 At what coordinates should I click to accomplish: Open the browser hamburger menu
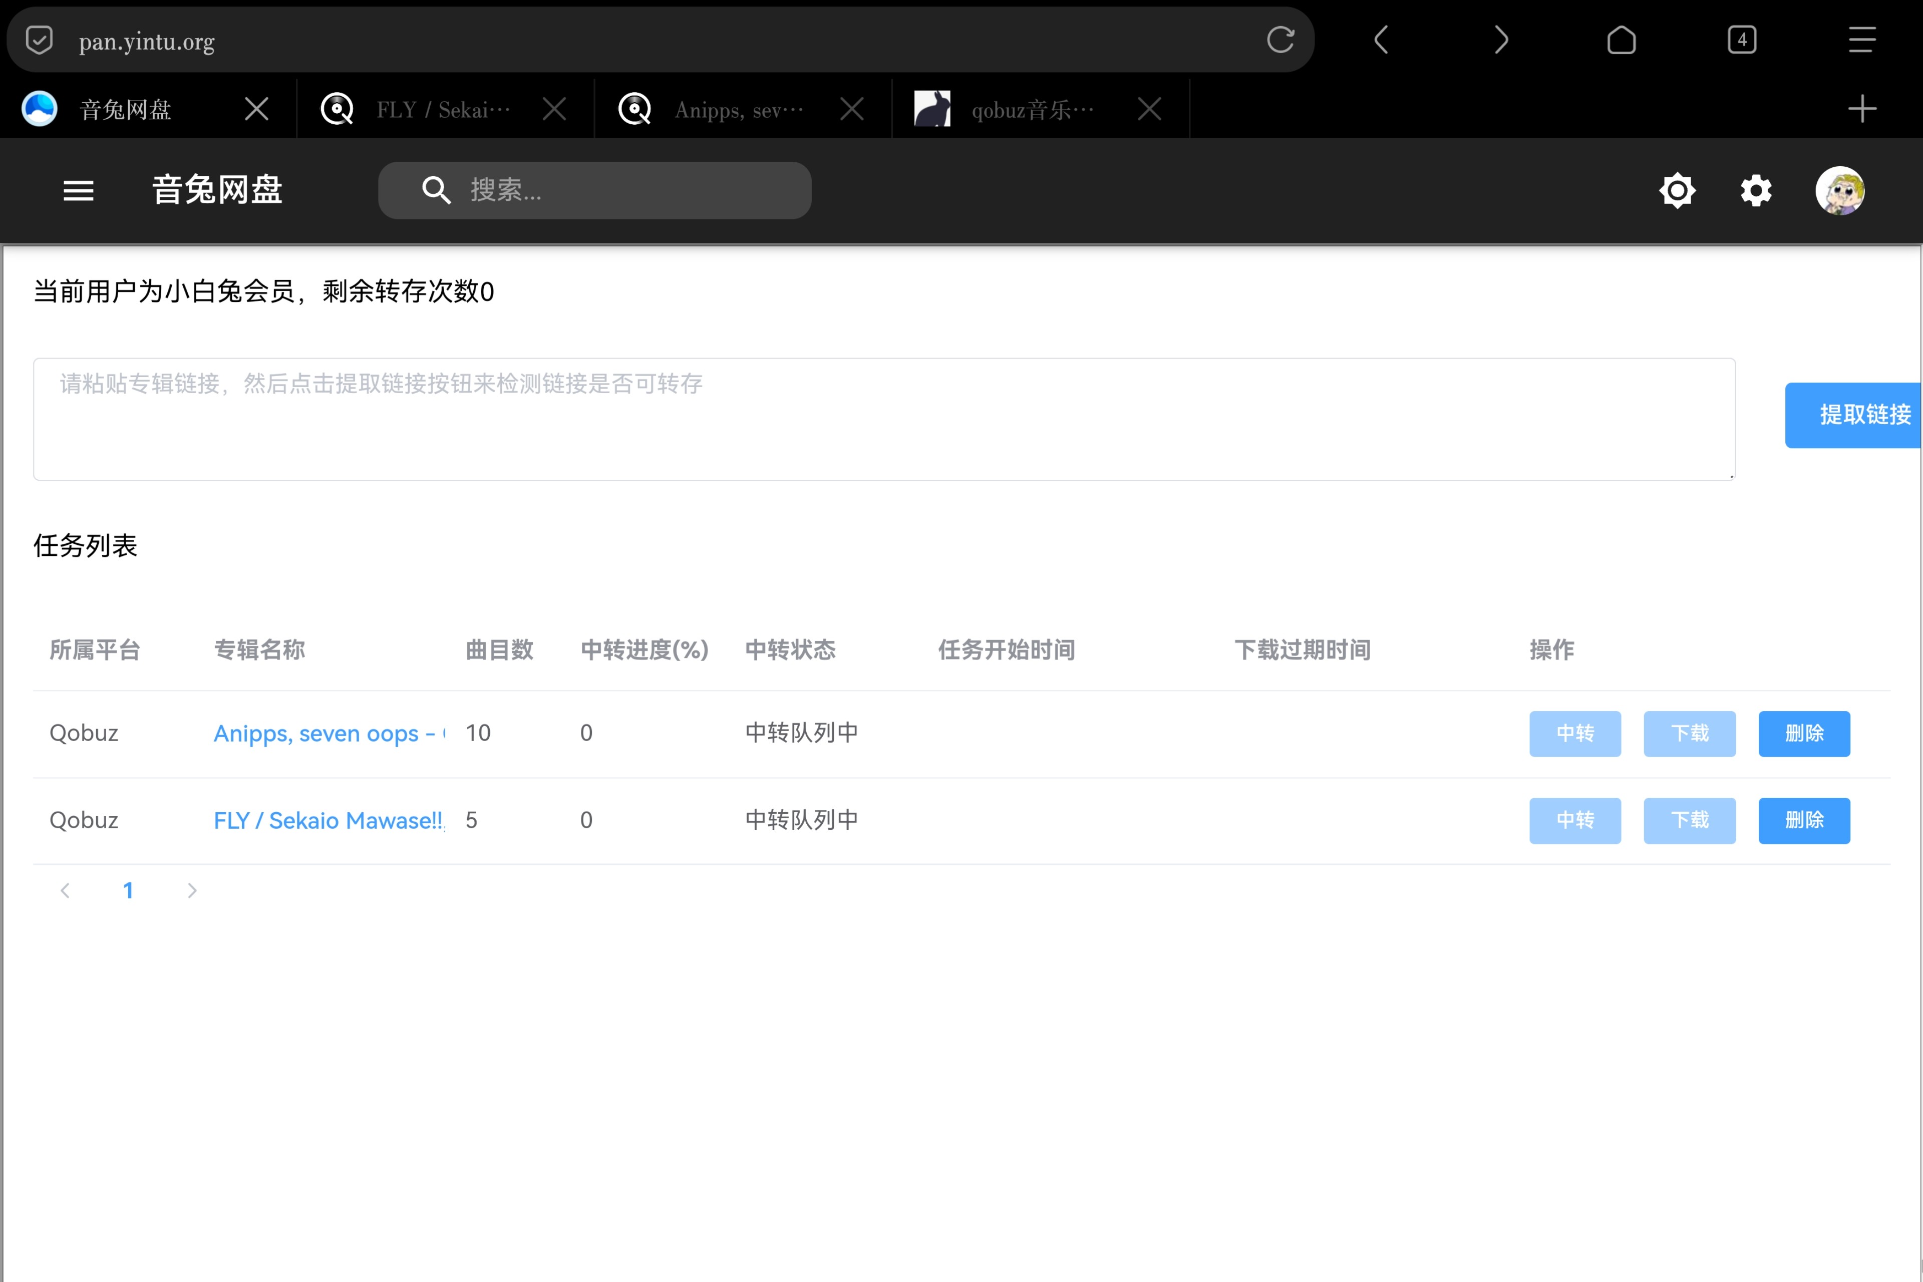[x=1862, y=40]
